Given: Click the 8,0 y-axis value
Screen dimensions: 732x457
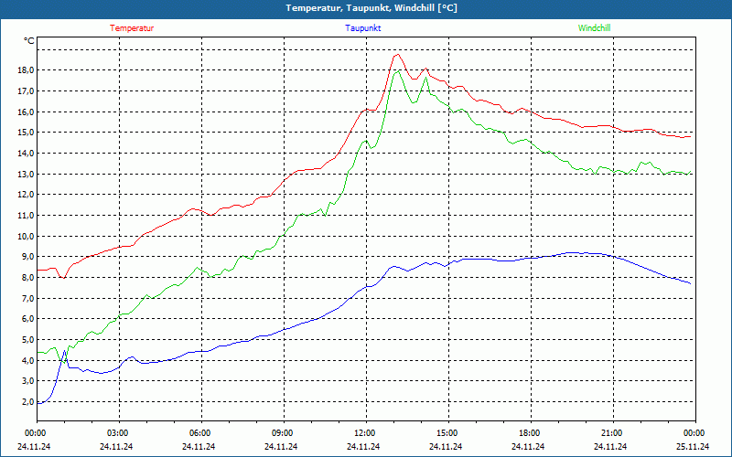Looking at the screenshot, I should click(x=28, y=278).
